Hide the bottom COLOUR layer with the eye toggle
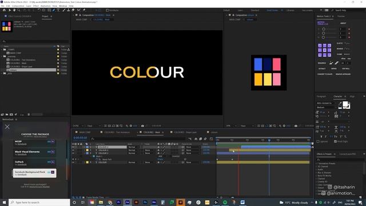 tap(73, 163)
